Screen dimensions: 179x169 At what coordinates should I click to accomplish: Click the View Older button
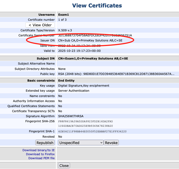coord(40,25)
